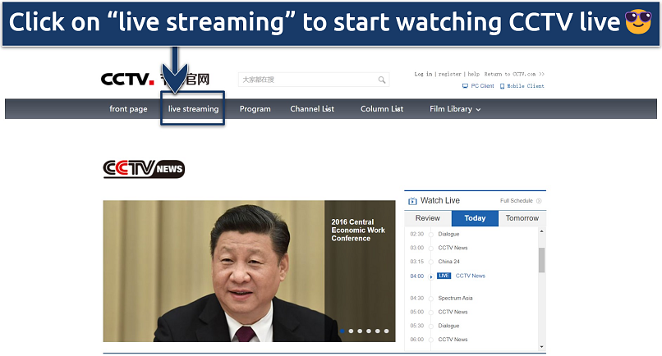Image resolution: width=662 pixels, height=356 pixels.
Task: Click the Return to CCTV.com link
Action: click(x=509, y=74)
